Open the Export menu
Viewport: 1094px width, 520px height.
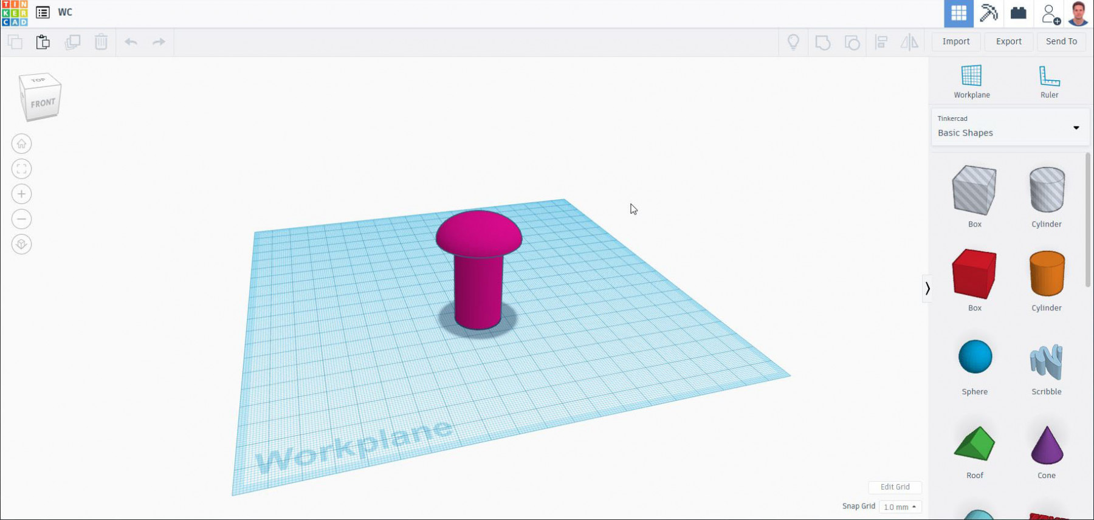click(x=1008, y=41)
